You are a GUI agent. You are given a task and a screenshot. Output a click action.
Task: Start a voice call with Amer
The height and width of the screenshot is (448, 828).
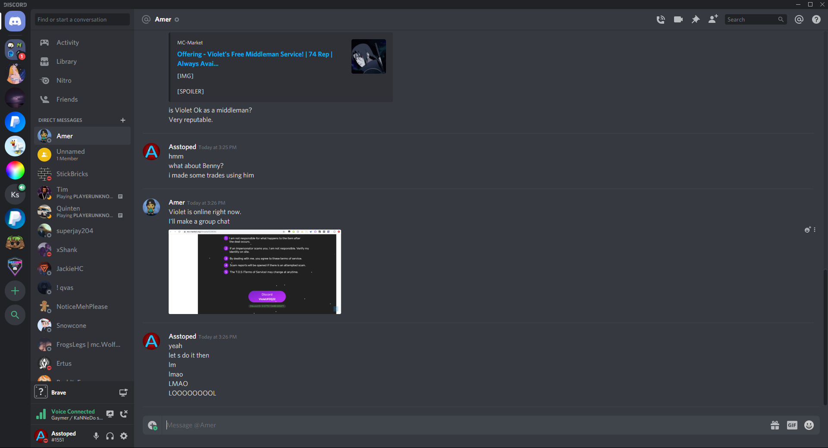coord(660,19)
